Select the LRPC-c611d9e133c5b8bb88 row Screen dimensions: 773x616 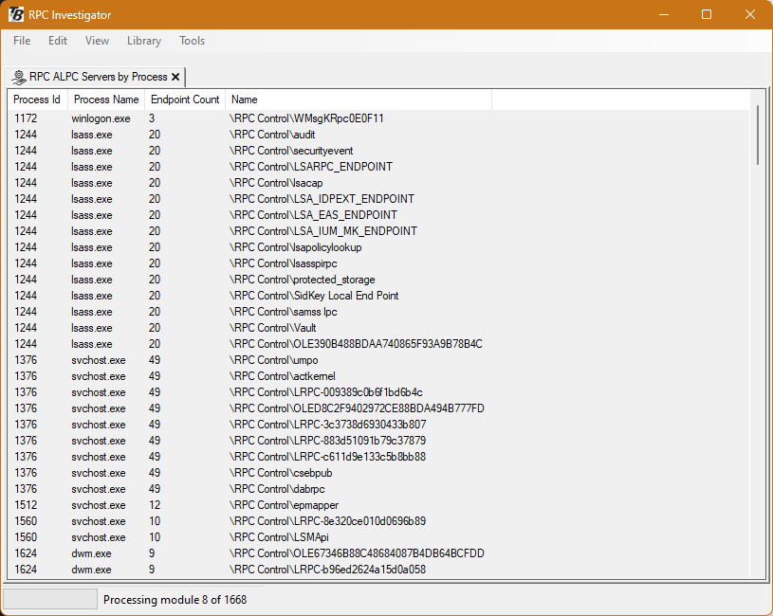378,457
